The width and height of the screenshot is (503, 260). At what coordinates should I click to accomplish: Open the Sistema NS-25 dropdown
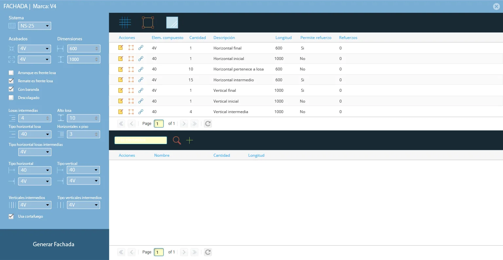pyautogui.click(x=35, y=26)
